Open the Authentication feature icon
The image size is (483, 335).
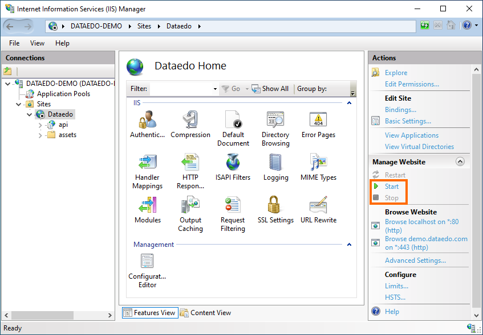[x=147, y=120]
